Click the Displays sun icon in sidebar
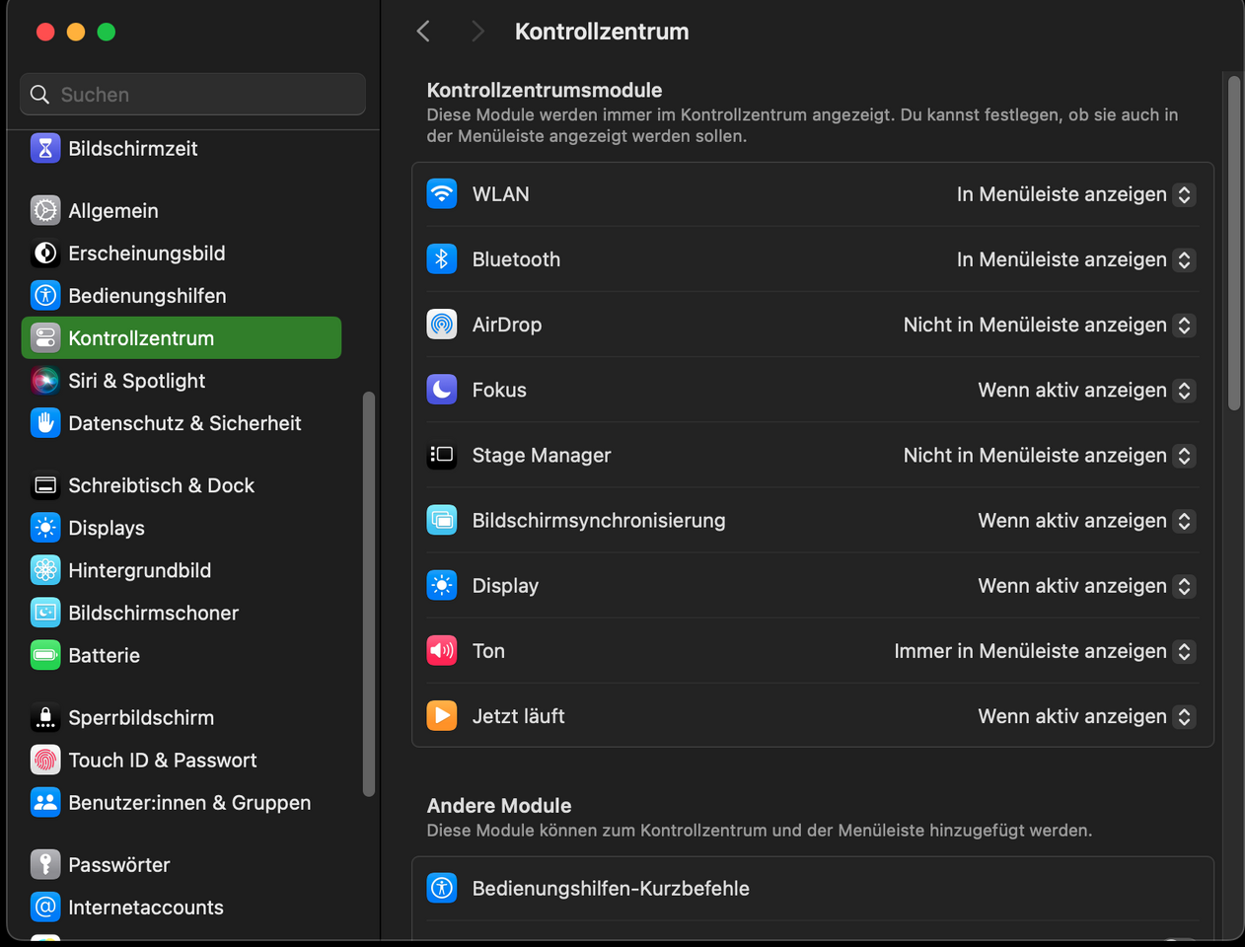The width and height of the screenshot is (1245, 947). [x=45, y=527]
